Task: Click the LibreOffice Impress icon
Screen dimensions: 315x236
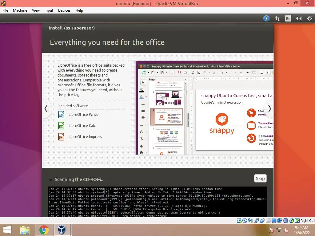Action: (x=61, y=137)
